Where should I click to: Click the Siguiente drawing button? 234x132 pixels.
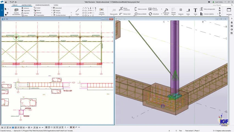pos(26,10)
